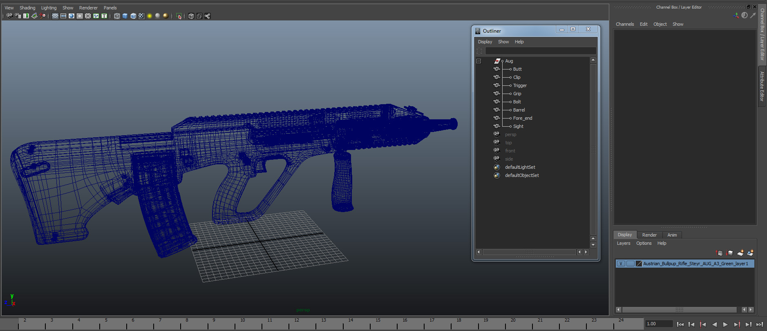The height and width of the screenshot is (331, 767).
Task: Switch to Smooth Shade All blue cube
Action: [x=125, y=16]
